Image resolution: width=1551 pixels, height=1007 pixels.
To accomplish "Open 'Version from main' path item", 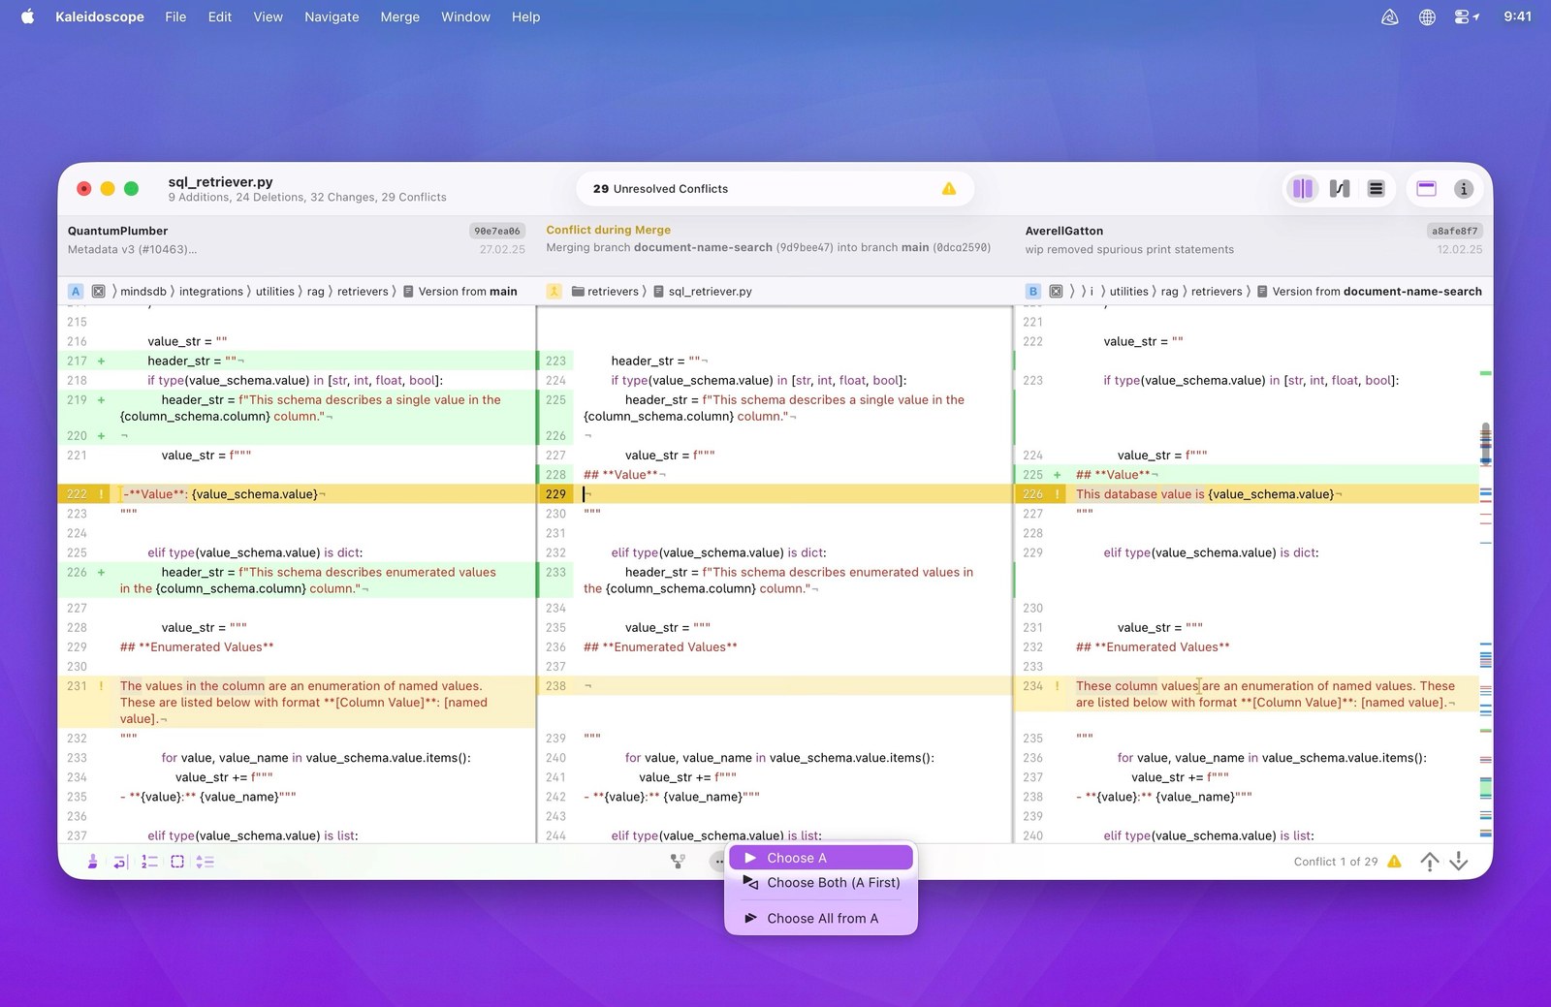I will (x=459, y=291).
